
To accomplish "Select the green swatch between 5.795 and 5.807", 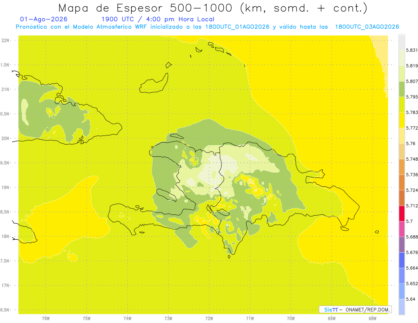I will tap(402, 89).
